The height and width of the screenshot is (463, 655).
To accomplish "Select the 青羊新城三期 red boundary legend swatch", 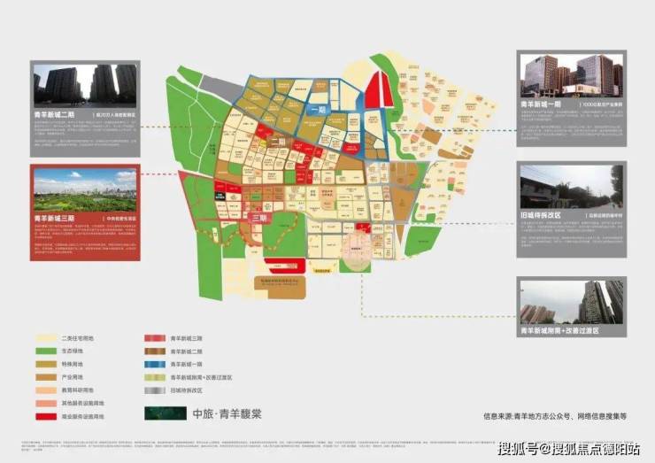I will (156, 338).
